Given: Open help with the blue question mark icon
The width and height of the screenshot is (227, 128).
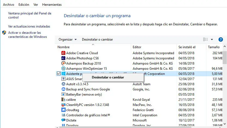Looking at the screenshot, I should [221, 39].
